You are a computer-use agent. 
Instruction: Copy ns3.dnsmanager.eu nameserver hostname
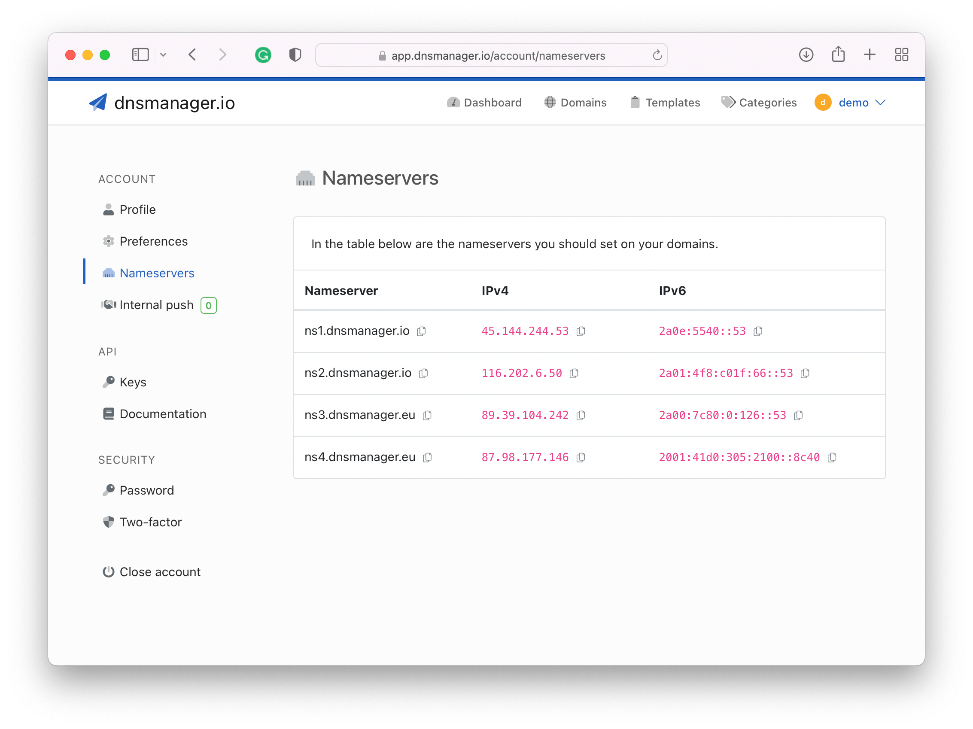click(x=427, y=416)
